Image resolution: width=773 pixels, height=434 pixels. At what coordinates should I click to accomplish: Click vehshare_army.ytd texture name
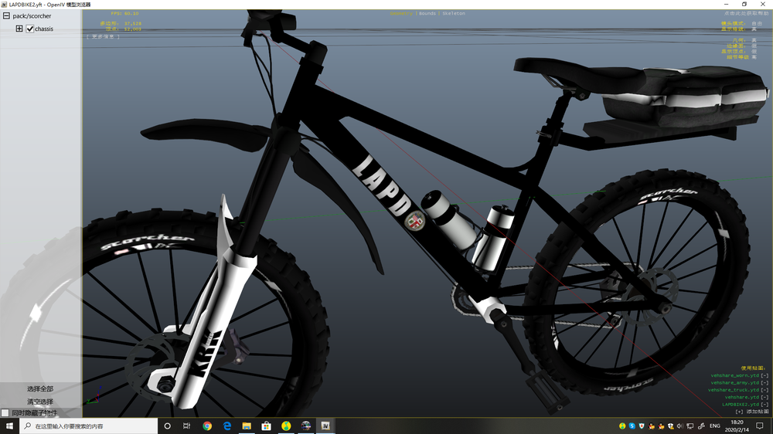click(734, 383)
